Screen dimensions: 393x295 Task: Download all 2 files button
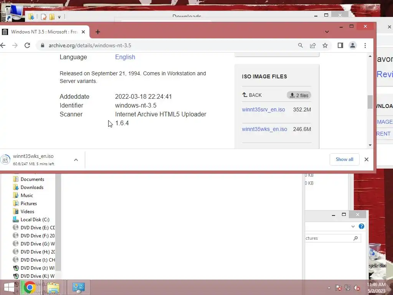point(299,95)
